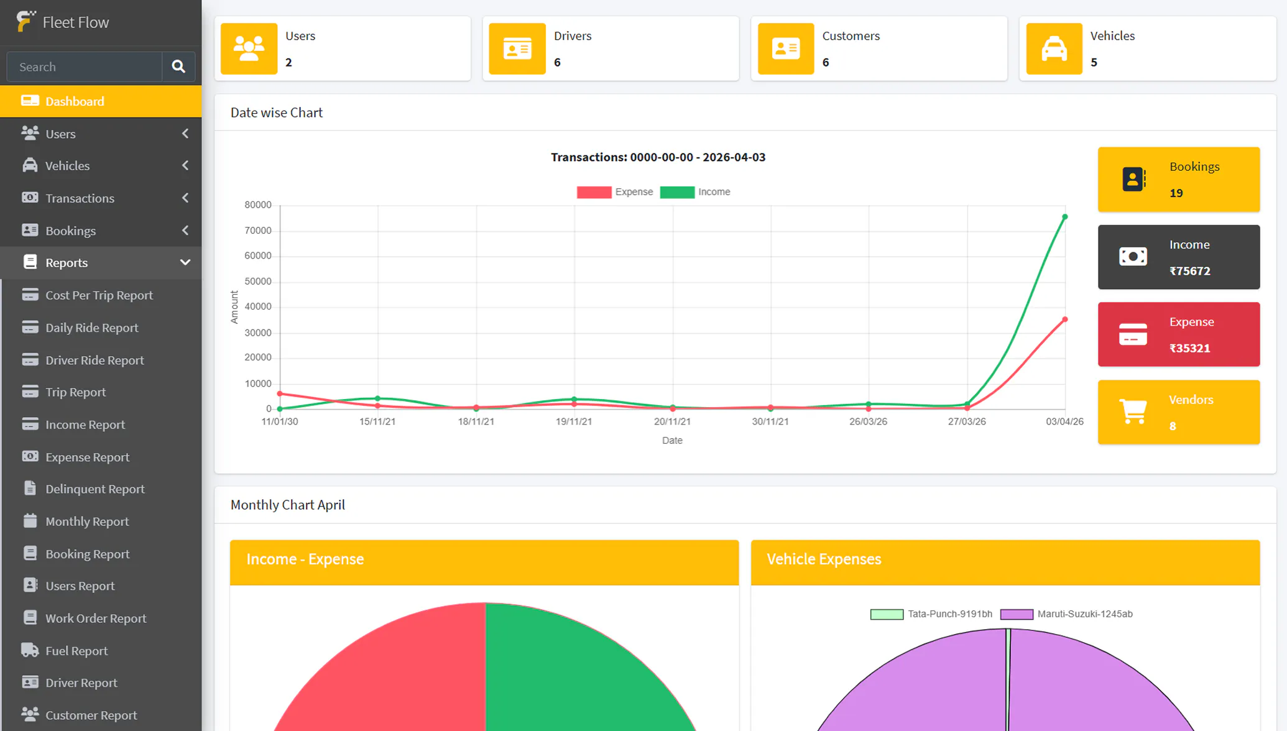1287x731 pixels.
Task: Toggle the Expense series in chart legend
Action: (615, 192)
